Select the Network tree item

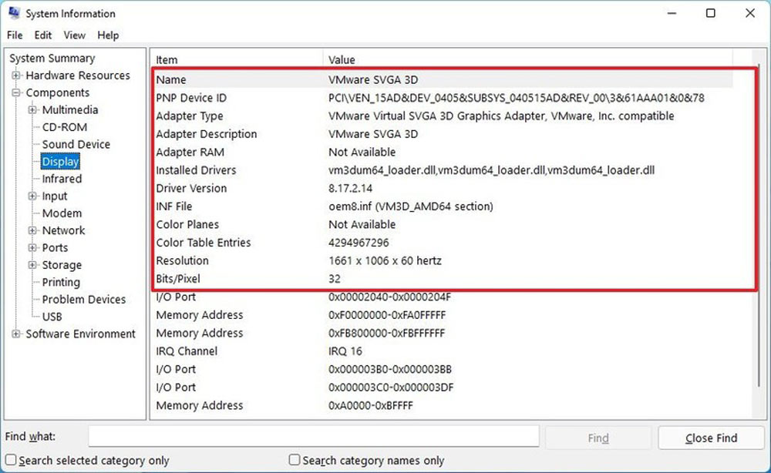[63, 230]
